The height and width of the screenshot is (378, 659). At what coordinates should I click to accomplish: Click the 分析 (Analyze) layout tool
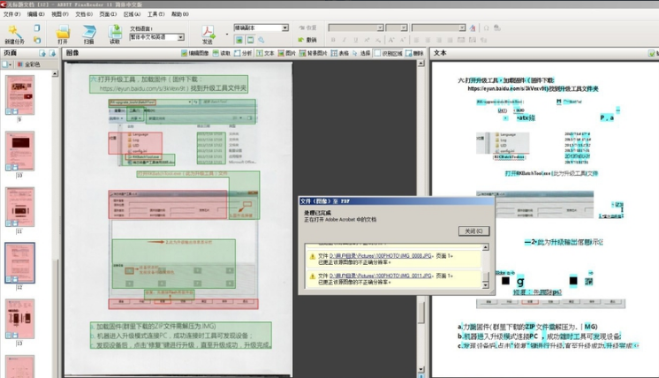[x=246, y=53]
